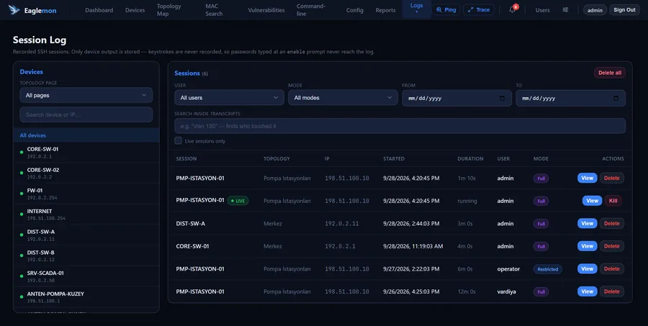Click the Trace tool button

pyautogui.click(x=479, y=9)
